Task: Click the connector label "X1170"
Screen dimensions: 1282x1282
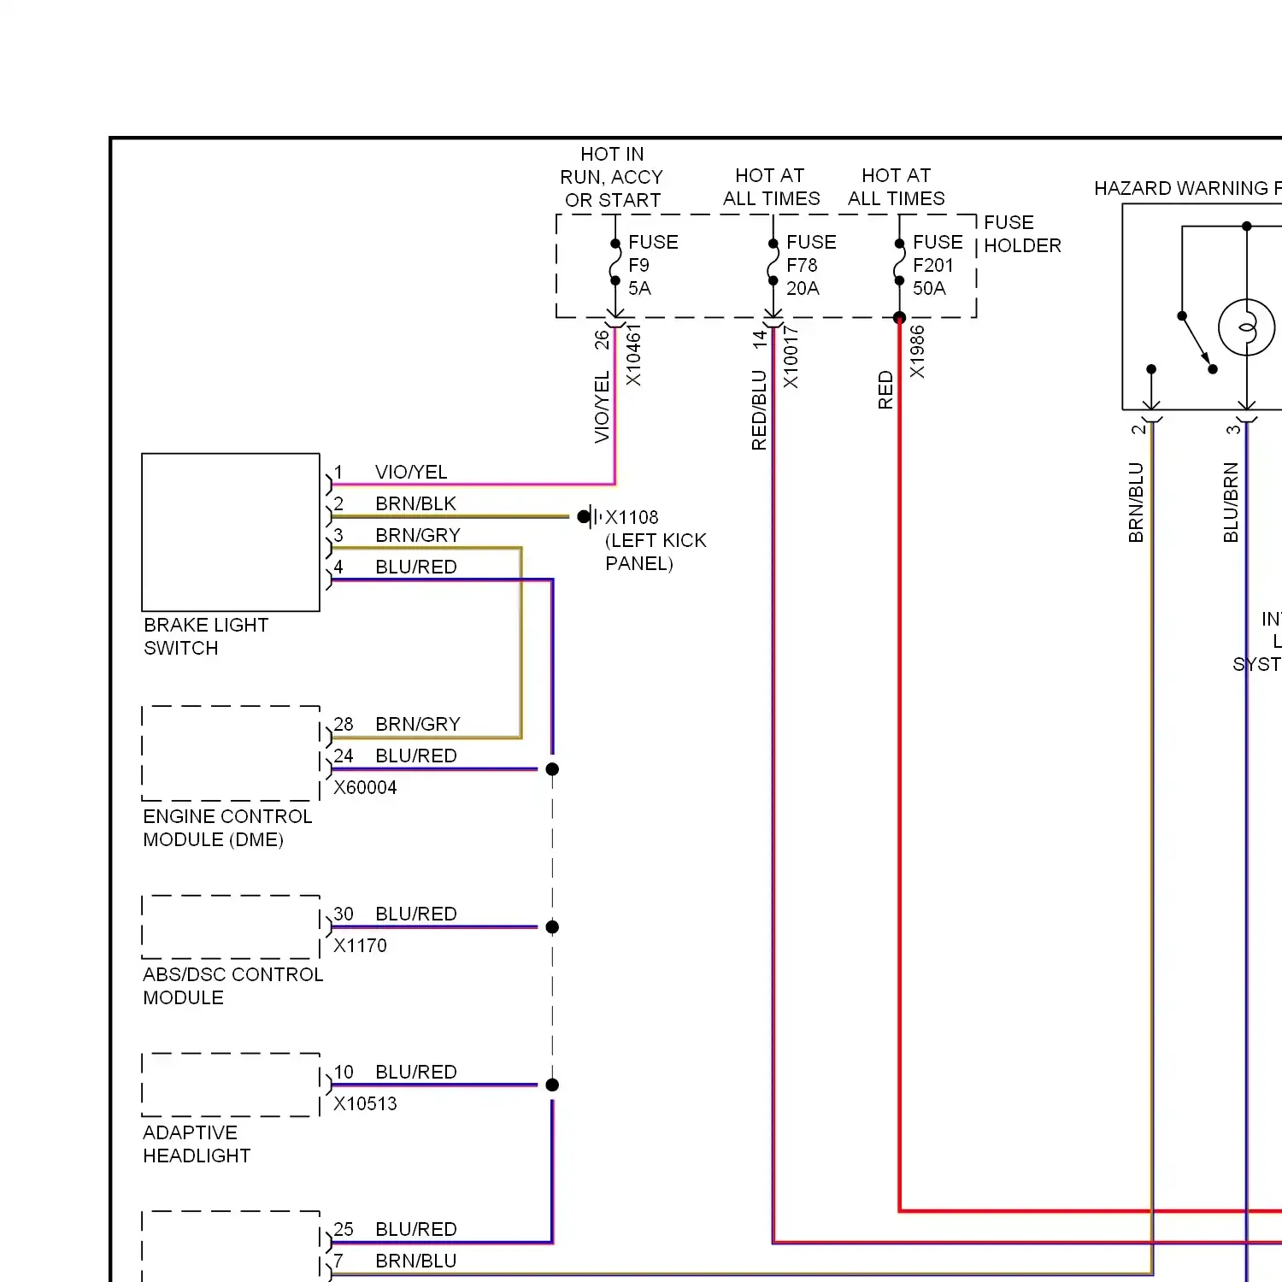Action: point(360,945)
